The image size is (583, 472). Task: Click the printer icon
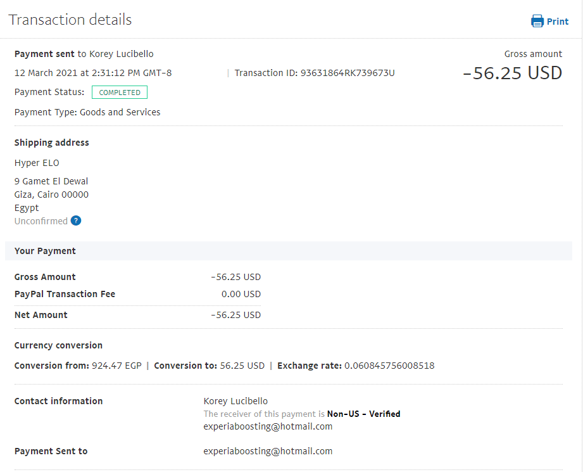(537, 21)
